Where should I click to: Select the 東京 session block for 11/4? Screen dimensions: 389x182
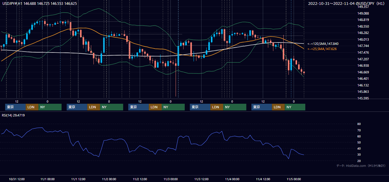tap(262, 107)
